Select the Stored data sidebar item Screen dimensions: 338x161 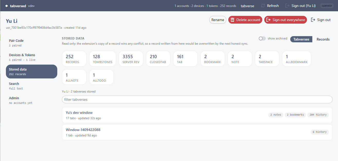coord(32,72)
